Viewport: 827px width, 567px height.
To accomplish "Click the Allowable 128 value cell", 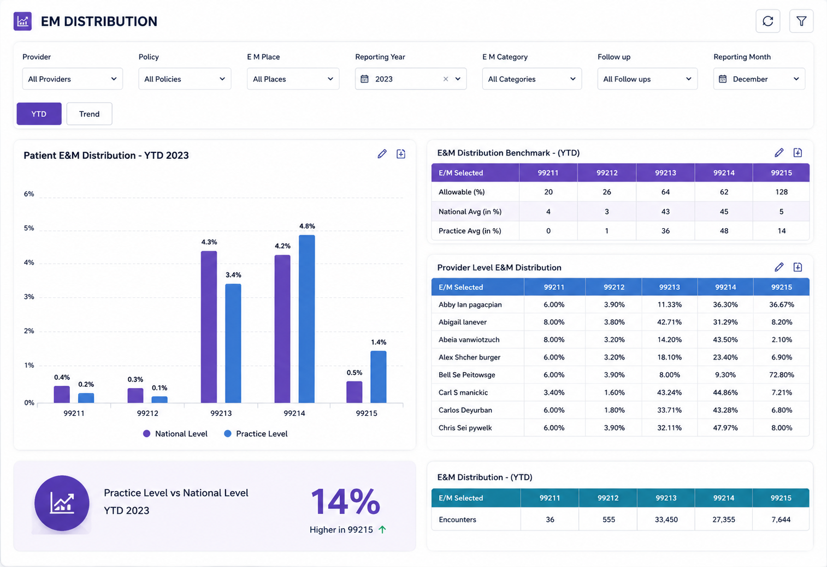I will (781, 192).
